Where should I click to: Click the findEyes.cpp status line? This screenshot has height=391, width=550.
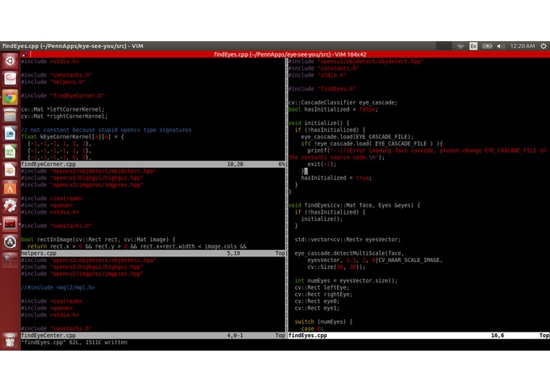click(419, 336)
